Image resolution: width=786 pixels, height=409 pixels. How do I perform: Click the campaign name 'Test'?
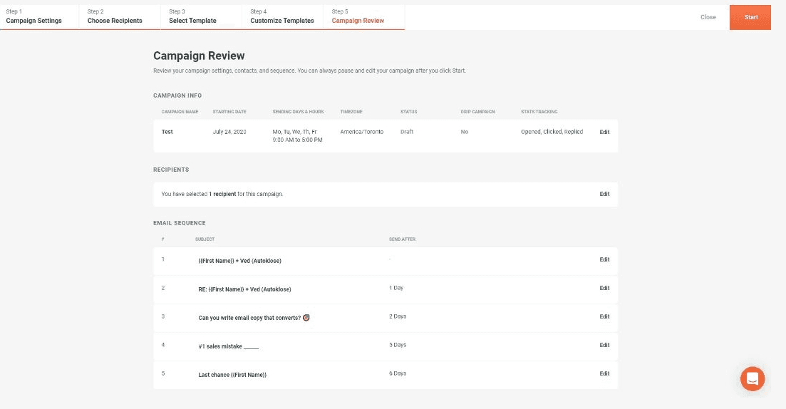pyautogui.click(x=167, y=132)
